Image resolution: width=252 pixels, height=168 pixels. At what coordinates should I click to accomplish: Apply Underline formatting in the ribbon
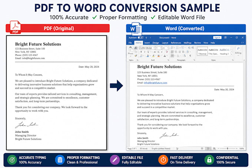coord(148,52)
